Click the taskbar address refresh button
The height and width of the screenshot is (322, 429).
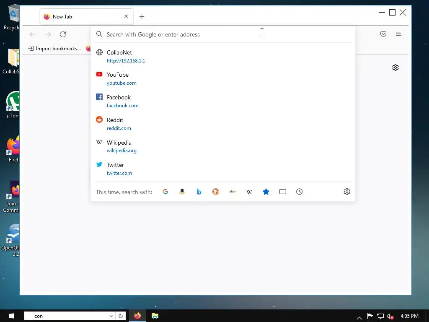pyautogui.click(x=121, y=316)
